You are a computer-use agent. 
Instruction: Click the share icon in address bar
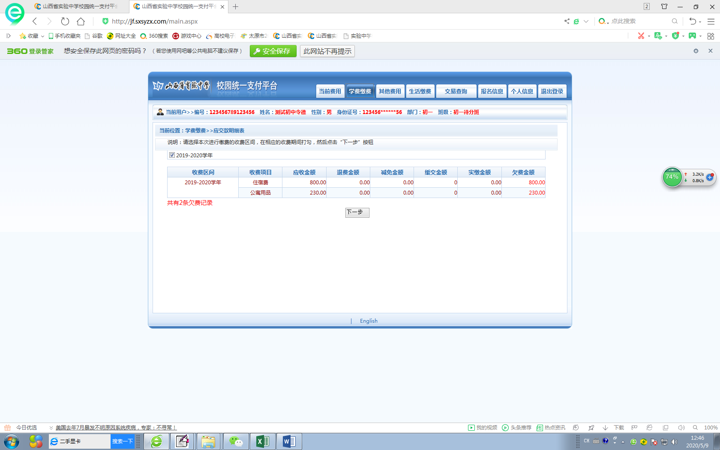tap(567, 21)
